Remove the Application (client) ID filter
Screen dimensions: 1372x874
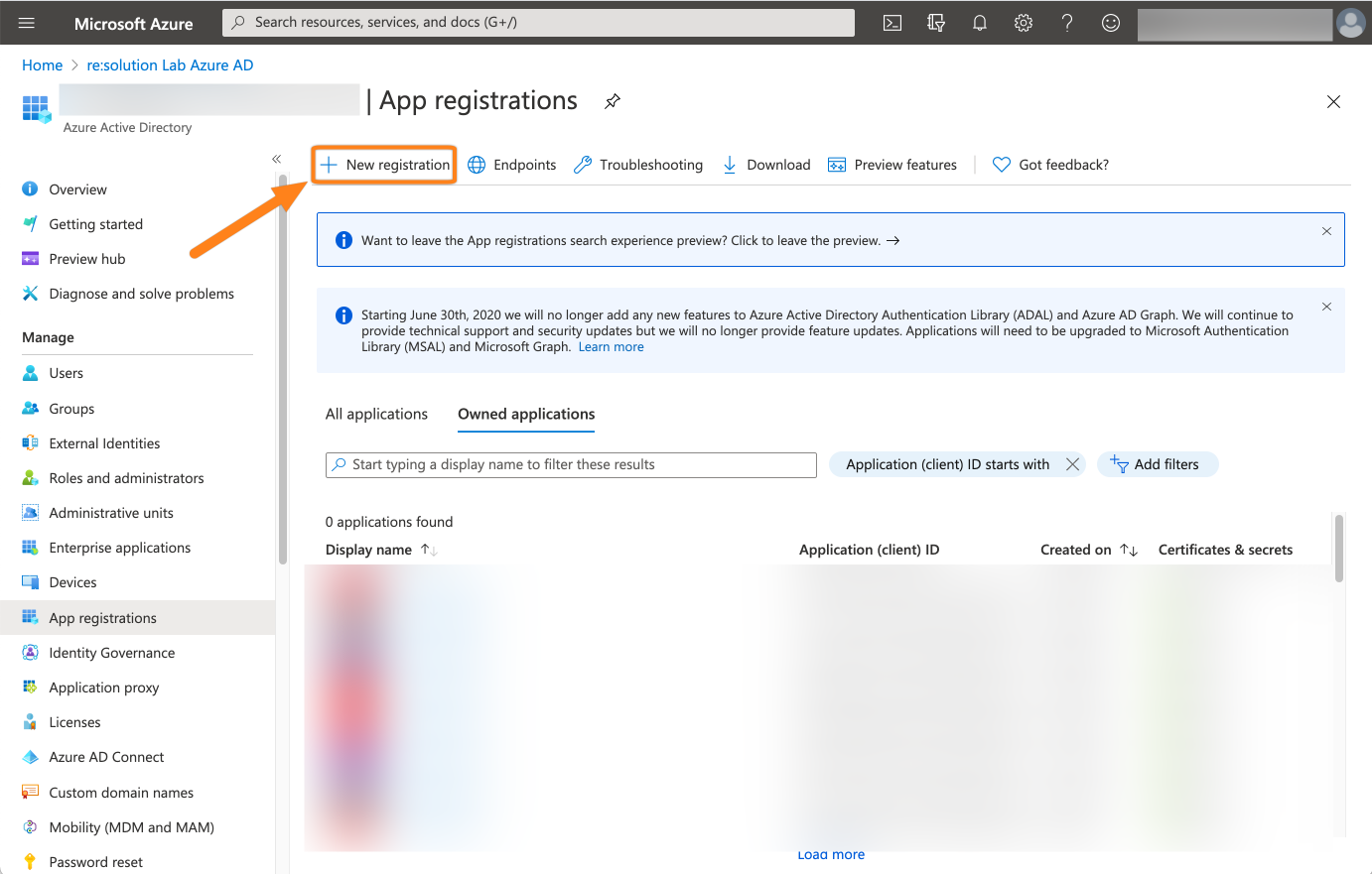[1072, 464]
